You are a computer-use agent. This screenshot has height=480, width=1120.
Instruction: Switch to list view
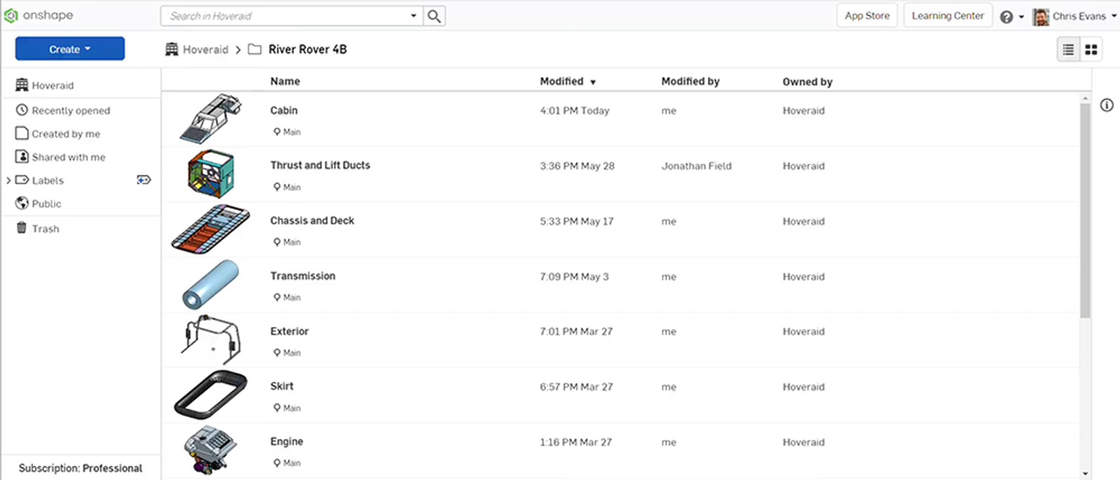click(1068, 50)
